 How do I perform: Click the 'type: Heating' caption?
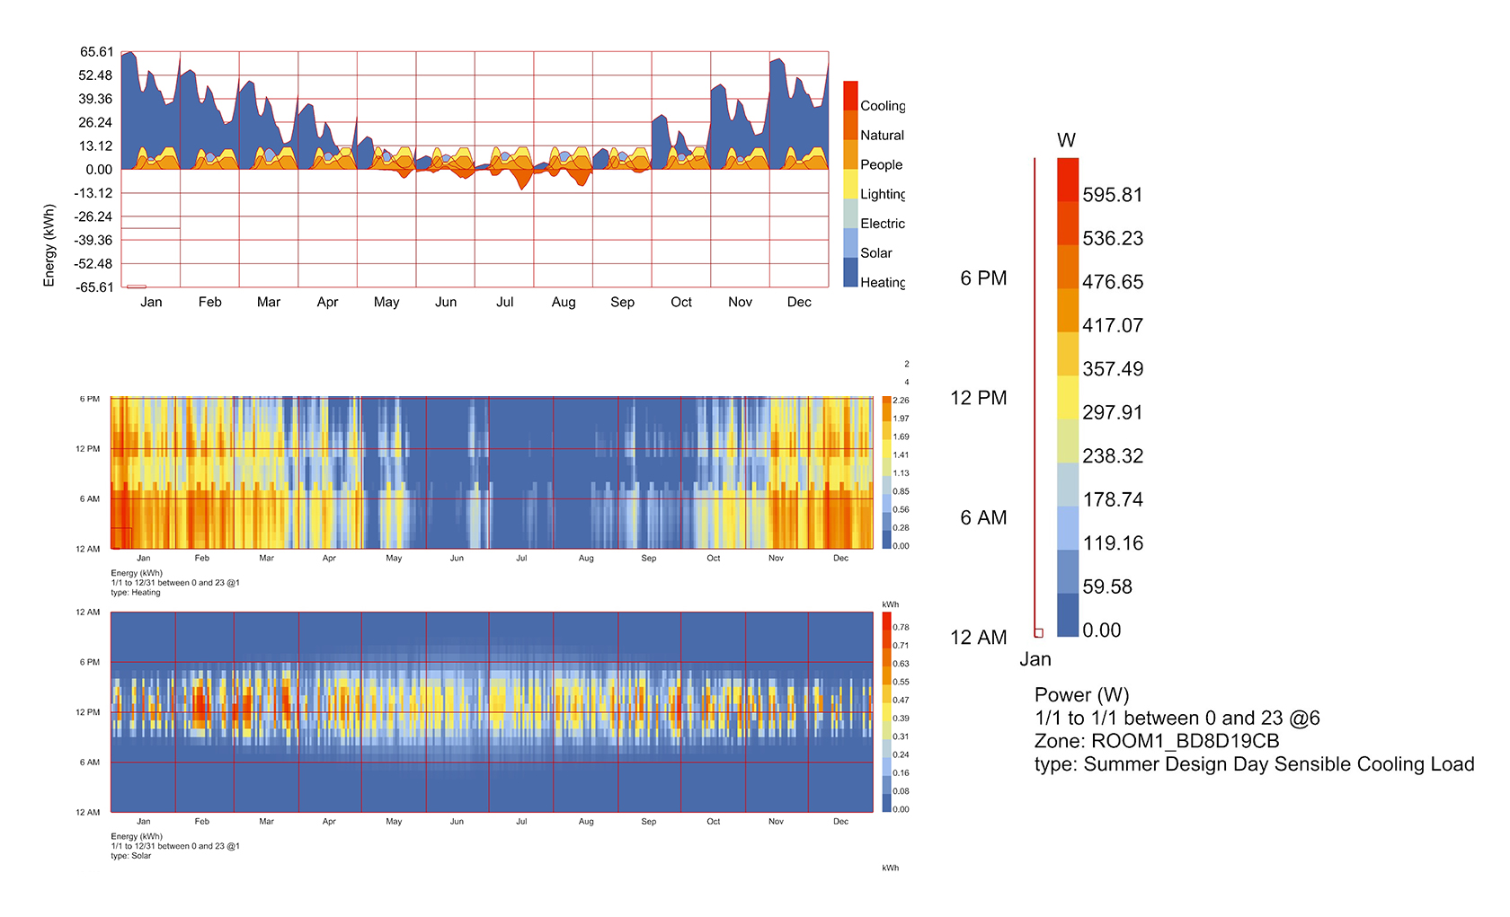[x=136, y=593]
